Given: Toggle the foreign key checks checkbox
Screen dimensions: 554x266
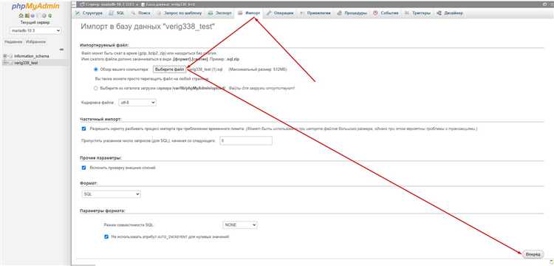Looking at the screenshot, I should pyautogui.click(x=83, y=168).
